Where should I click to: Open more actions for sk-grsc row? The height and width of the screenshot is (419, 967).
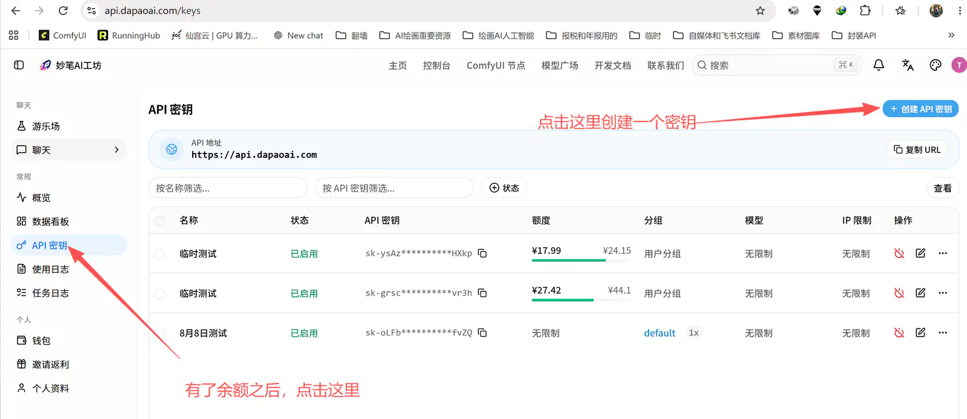tap(943, 293)
